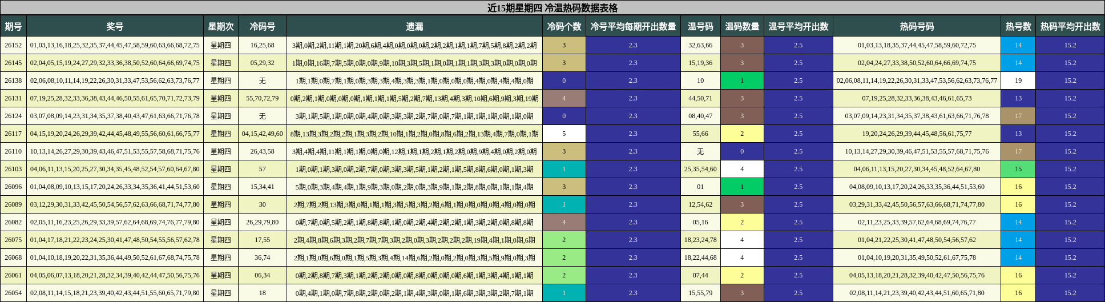Select period number 26103
The height and width of the screenshot is (302, 1105).
click(x=13, y=169)
